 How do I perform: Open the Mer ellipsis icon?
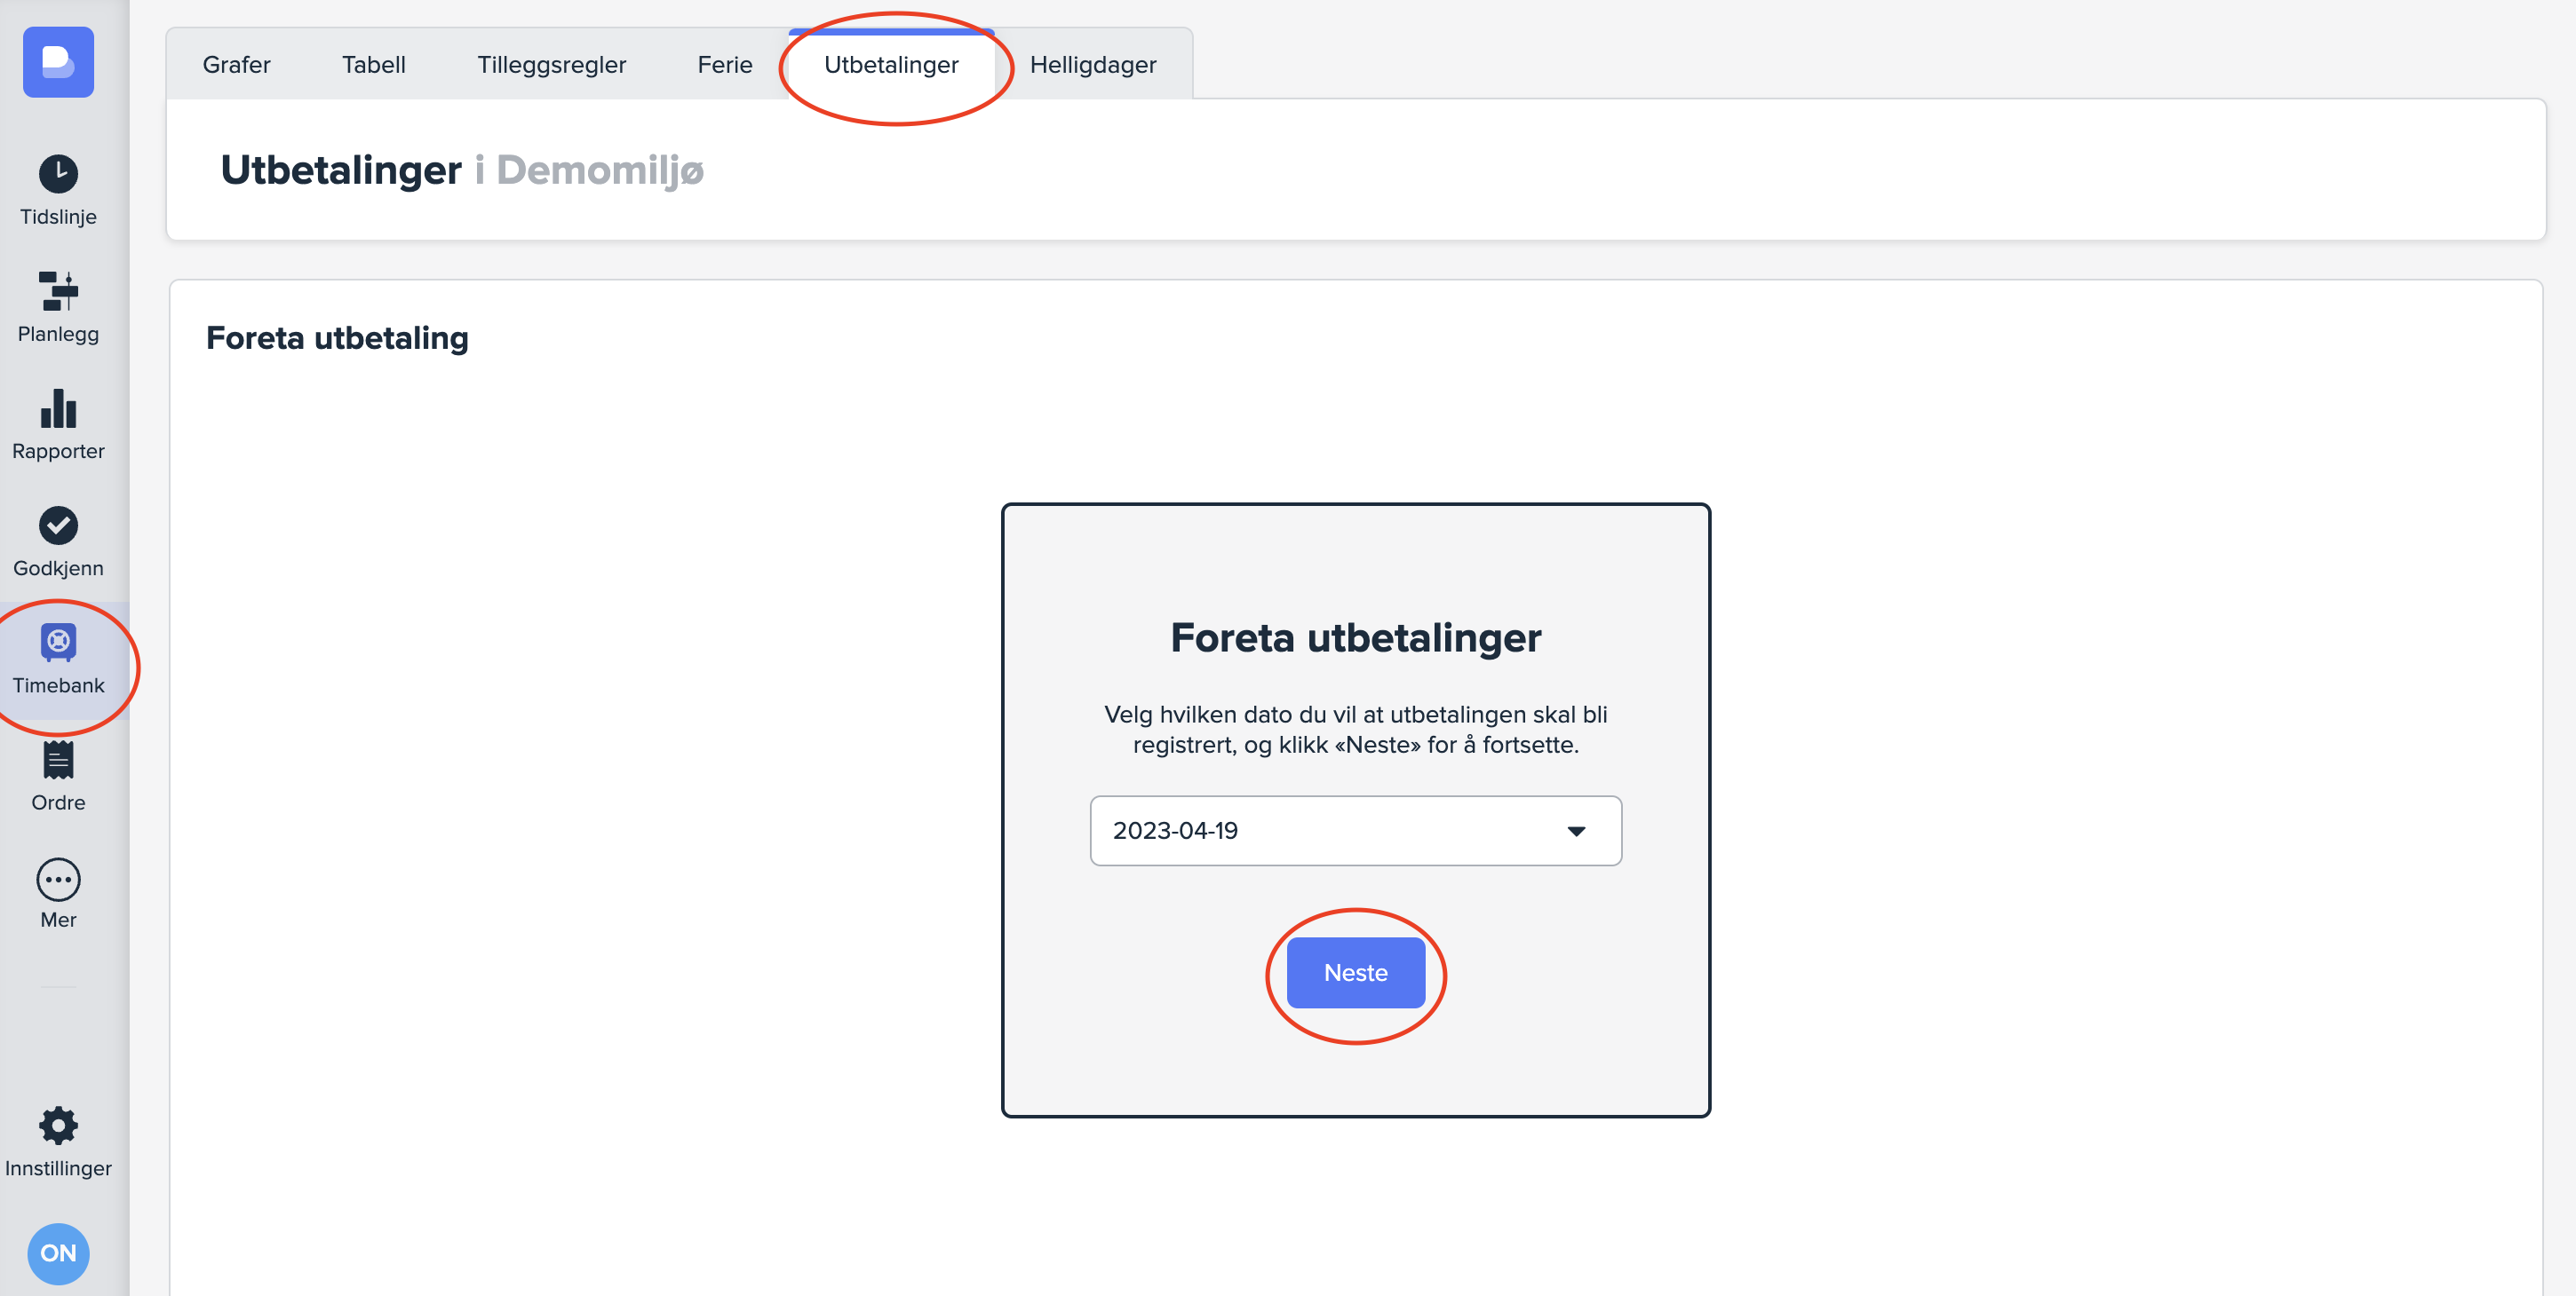(58, 880)
